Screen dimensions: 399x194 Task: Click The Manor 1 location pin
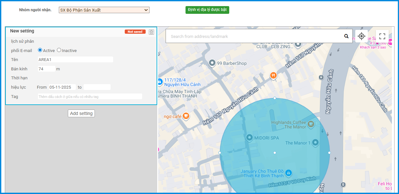pyautogui.click(x=315, y=142)
